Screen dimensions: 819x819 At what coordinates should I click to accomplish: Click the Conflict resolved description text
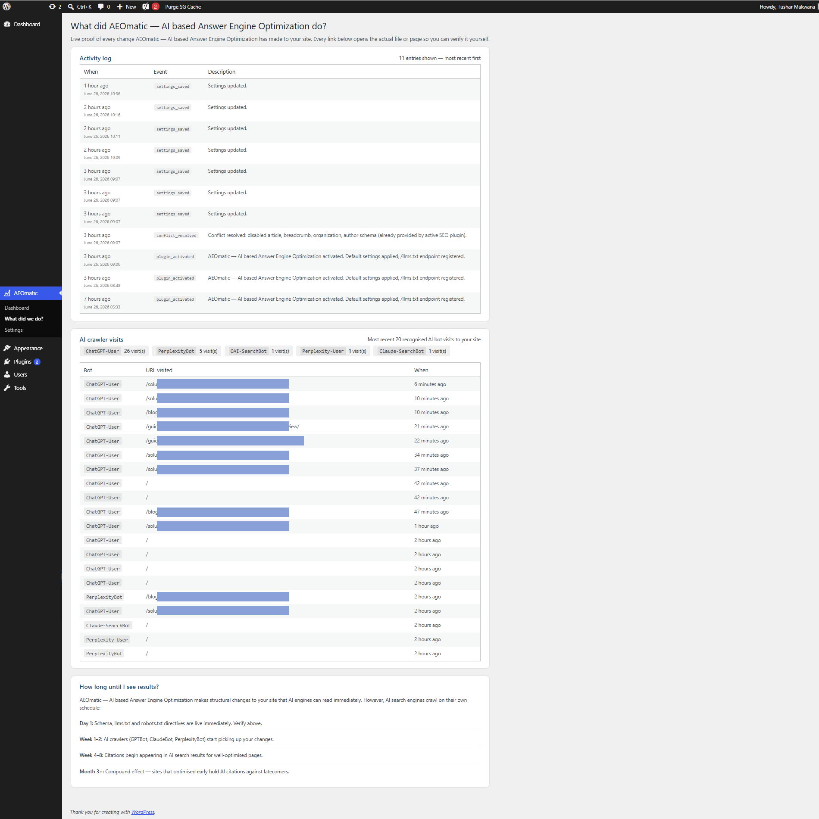(337, 235)
